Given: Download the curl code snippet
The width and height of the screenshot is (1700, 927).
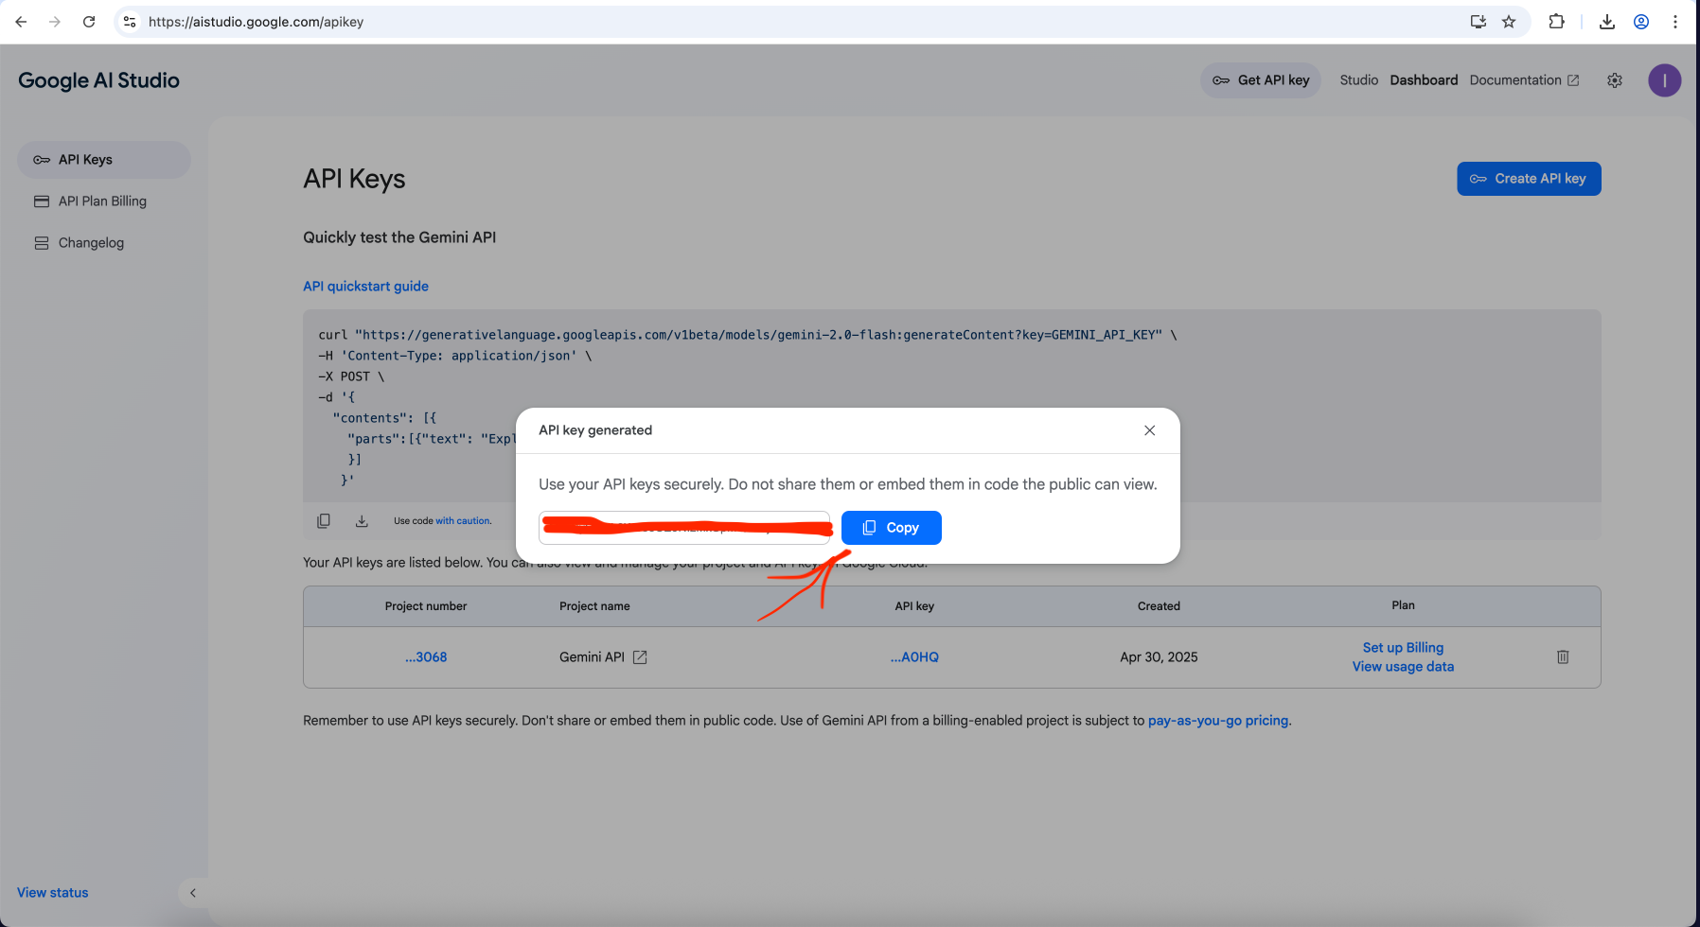Looking at the screenshot, I should [362, 521].
